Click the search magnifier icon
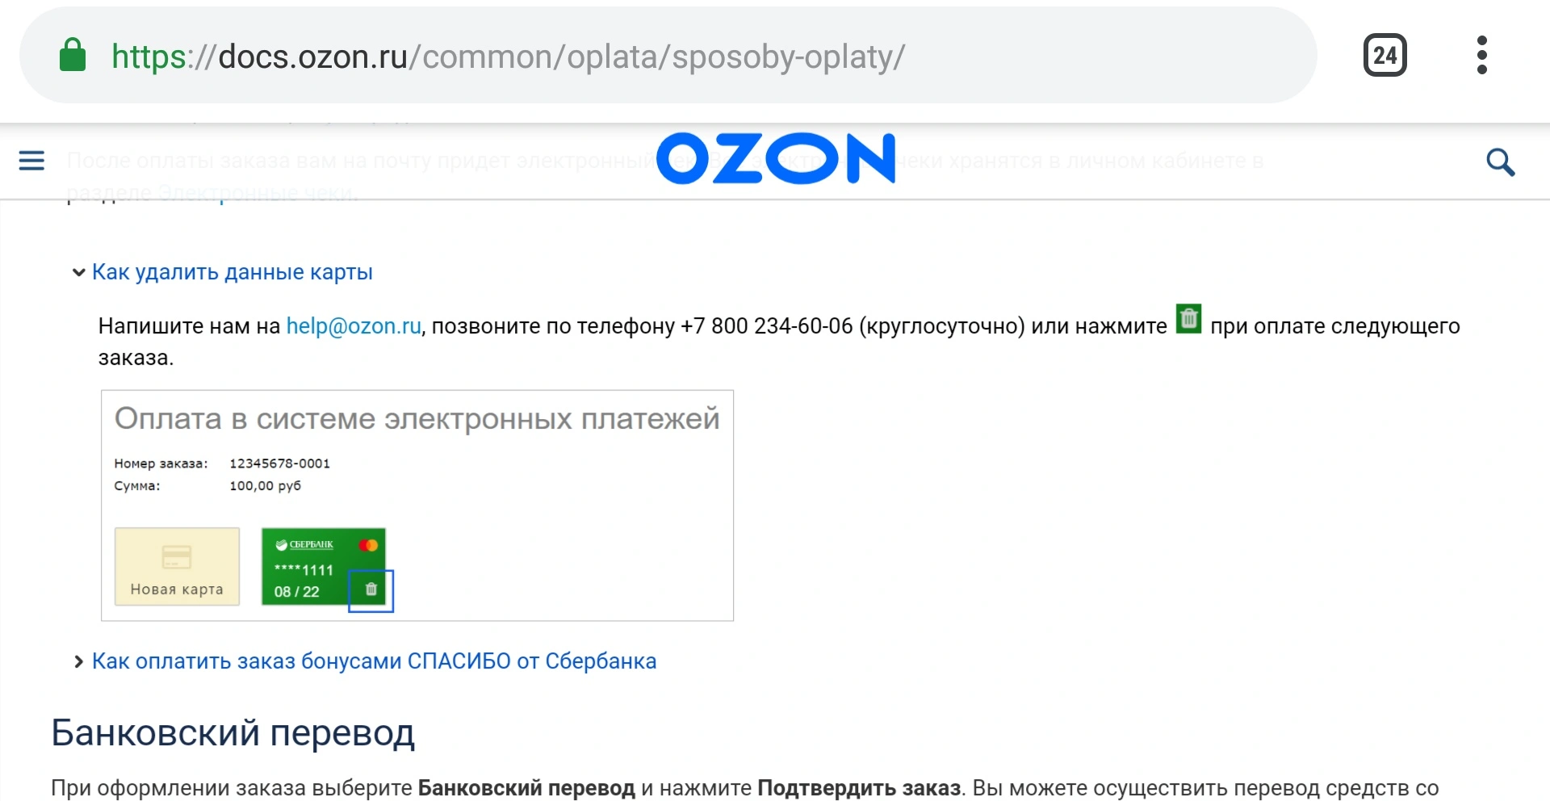 coord(1500,162)
